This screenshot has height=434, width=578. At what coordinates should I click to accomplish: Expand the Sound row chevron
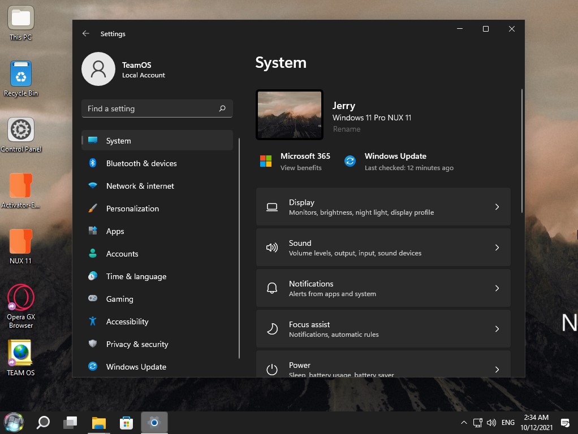click(x=497, y=248)
